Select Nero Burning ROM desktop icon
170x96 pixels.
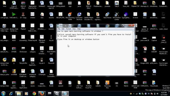[x=70, y=16]
